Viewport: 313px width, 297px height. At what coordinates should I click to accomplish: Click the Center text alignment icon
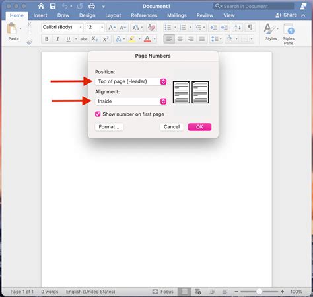(x=180, y=39)
